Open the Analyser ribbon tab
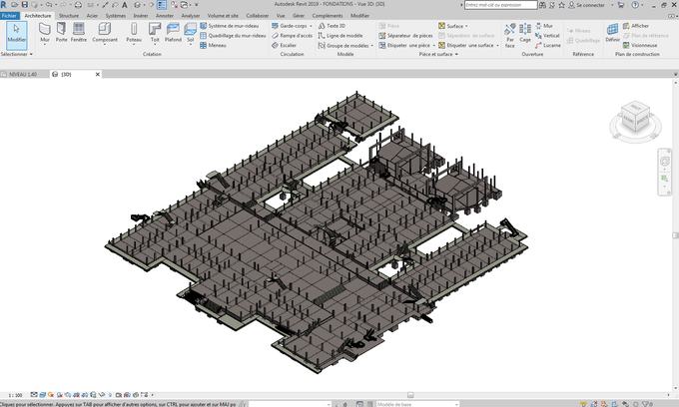 click(191, 16)
